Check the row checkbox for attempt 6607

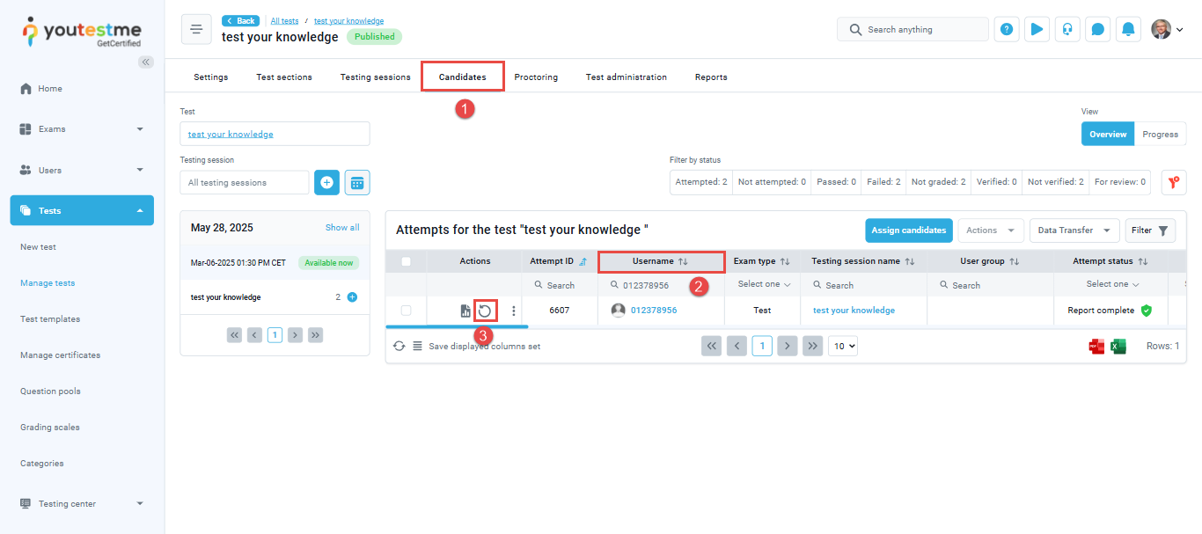click(406, 311)
